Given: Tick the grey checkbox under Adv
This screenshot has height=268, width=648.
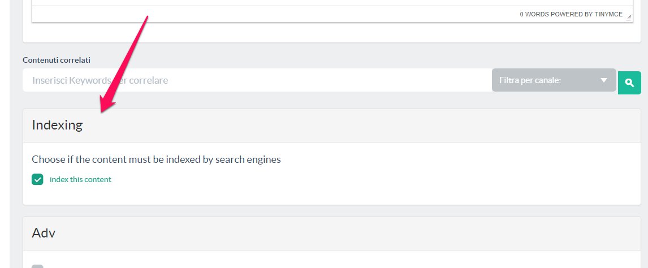Looking at the screenshot, I should (37, 266).
